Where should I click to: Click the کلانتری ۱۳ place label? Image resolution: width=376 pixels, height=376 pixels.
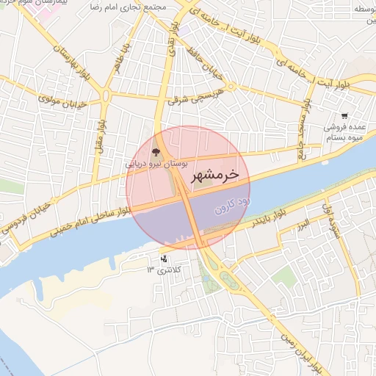tap(164, 270)
